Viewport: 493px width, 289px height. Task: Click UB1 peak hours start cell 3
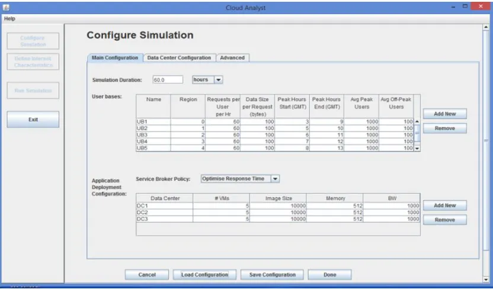[x=292, y=121]
